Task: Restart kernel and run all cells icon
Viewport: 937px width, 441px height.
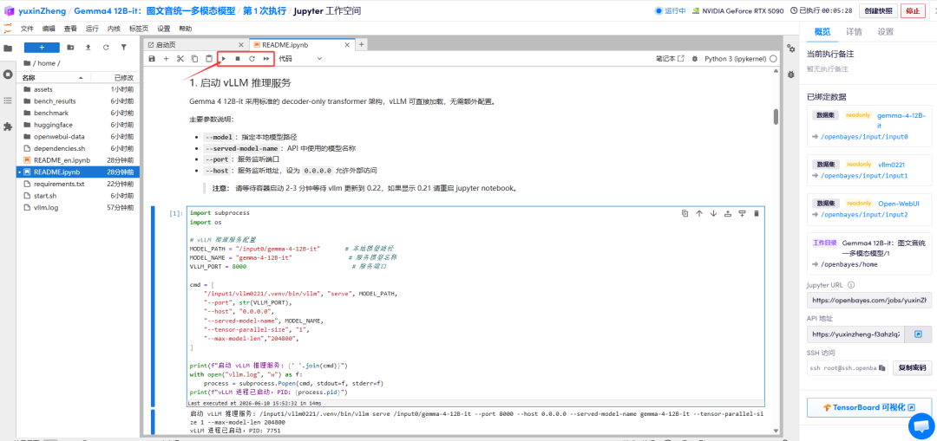Action: tap(266, 58)
